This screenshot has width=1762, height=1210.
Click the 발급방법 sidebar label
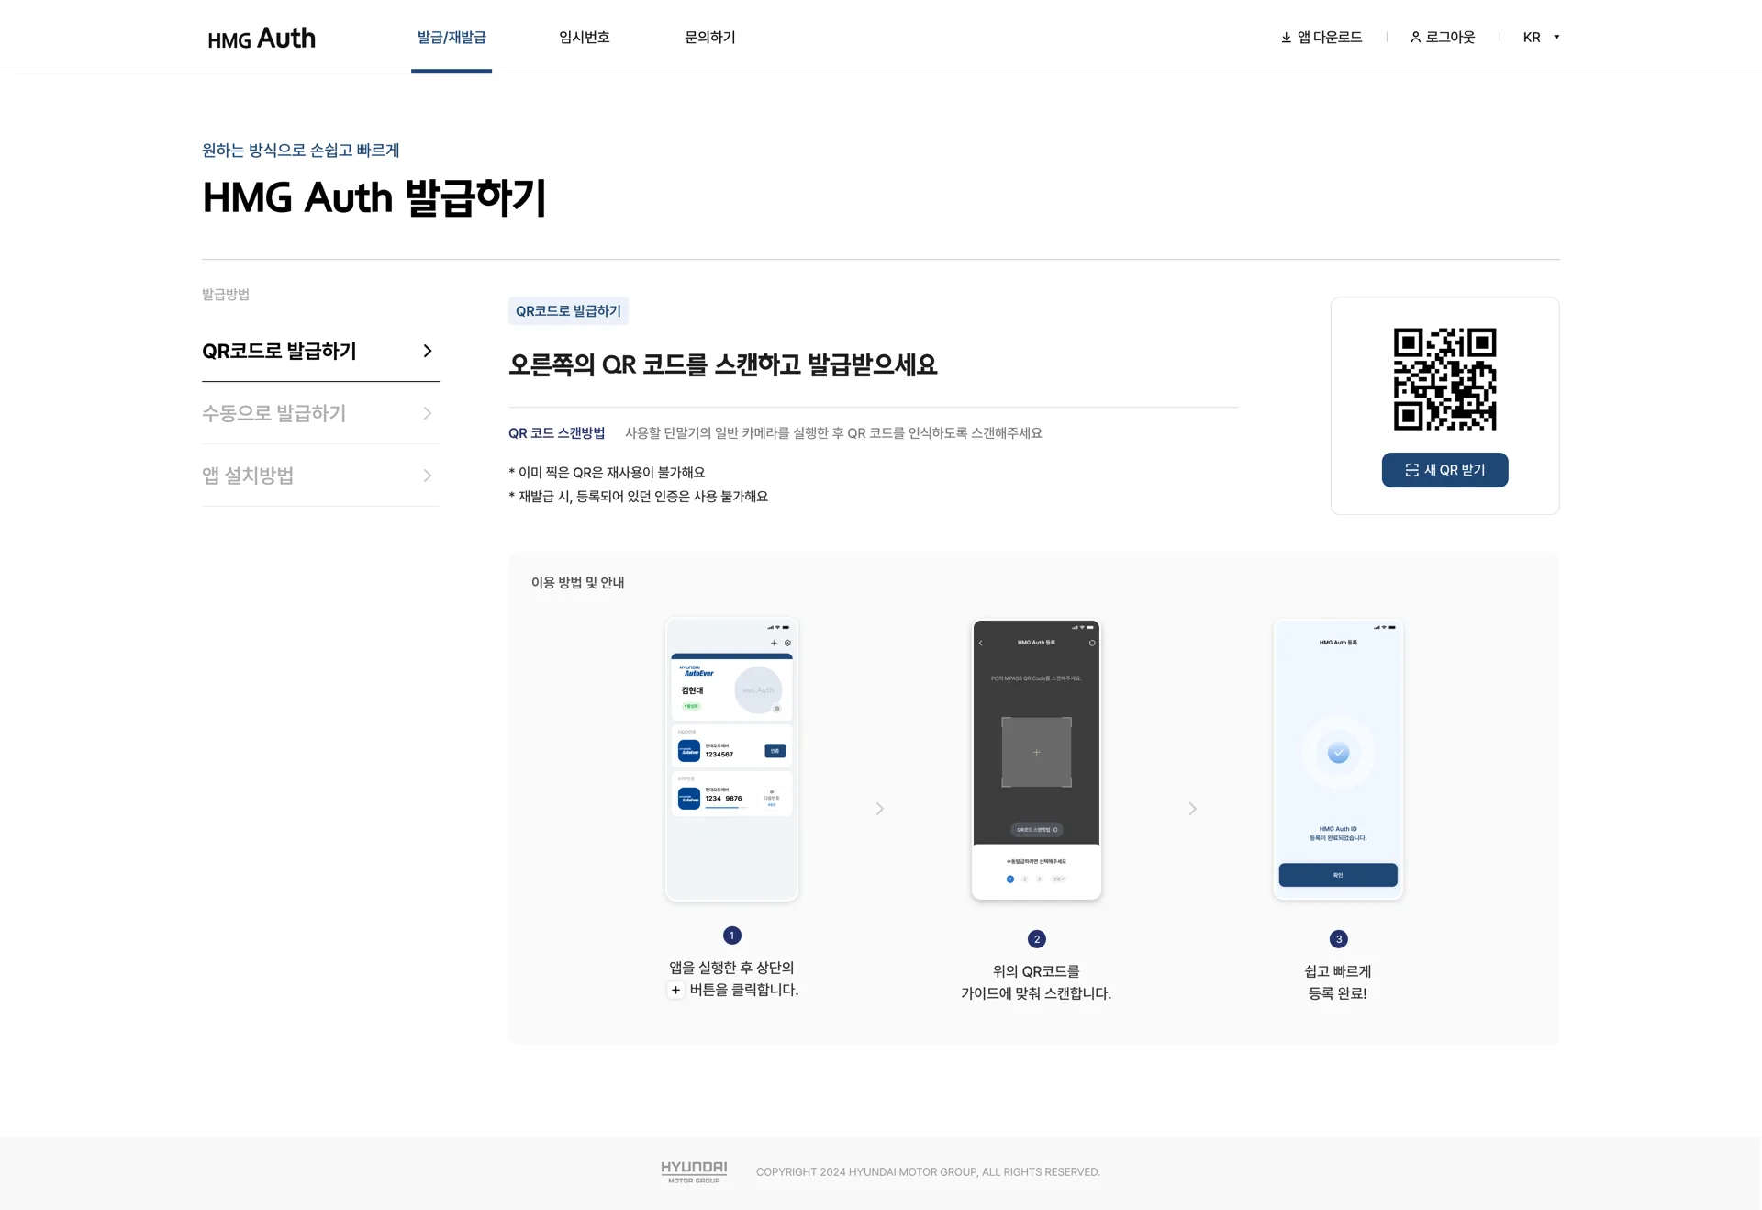(226, 295)
